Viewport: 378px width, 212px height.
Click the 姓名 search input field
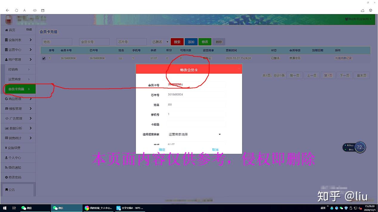57,42
